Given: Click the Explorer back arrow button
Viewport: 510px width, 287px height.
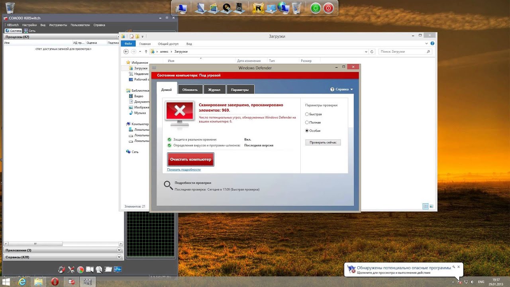Looking at the screenshot, I should tap(126, 51).
